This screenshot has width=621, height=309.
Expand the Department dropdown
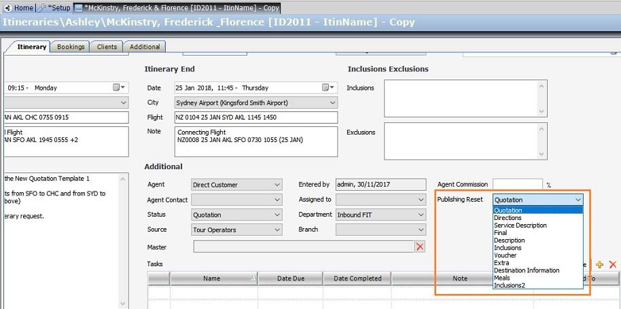click(x=419, y=215)
